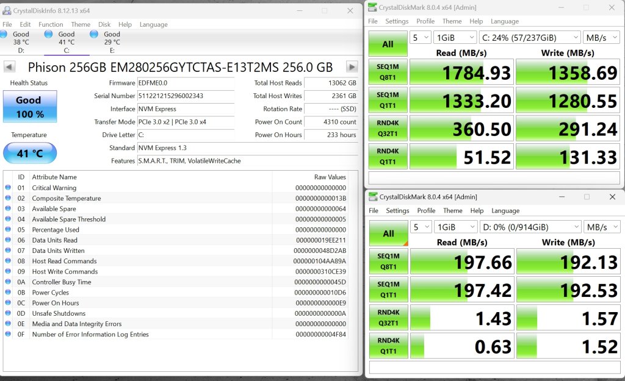Viewport: 625px width, 381px height.
Task: Click status orb for Unsafe Shutdowns row
Action: point(8,313)
